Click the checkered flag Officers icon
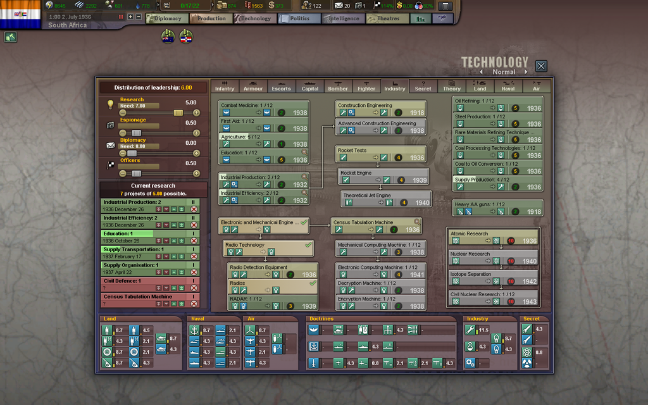This screenshot has height=405, width=648. [x=110, y=165]
